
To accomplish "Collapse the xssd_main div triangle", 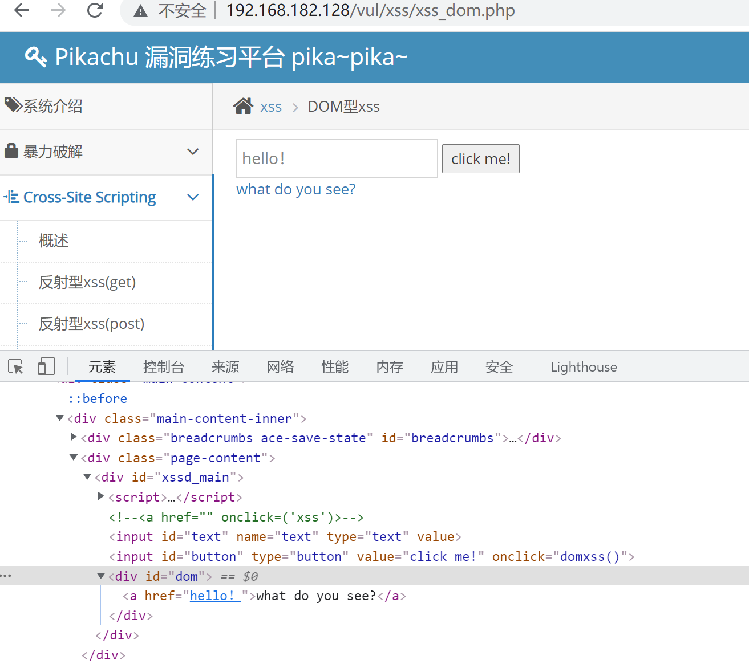I will click(x=87, y=476).
